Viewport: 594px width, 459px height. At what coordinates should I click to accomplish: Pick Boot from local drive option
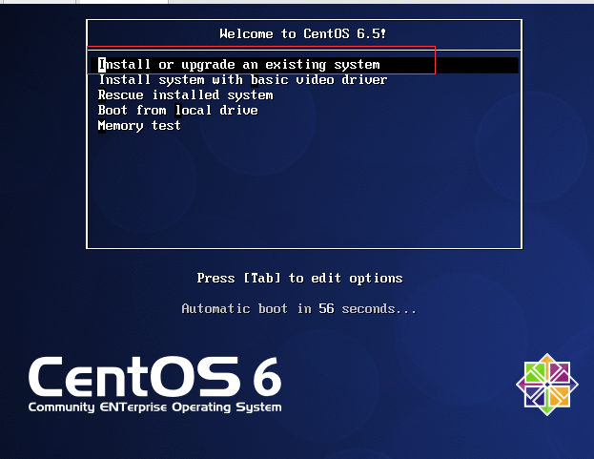click(177, 111)
